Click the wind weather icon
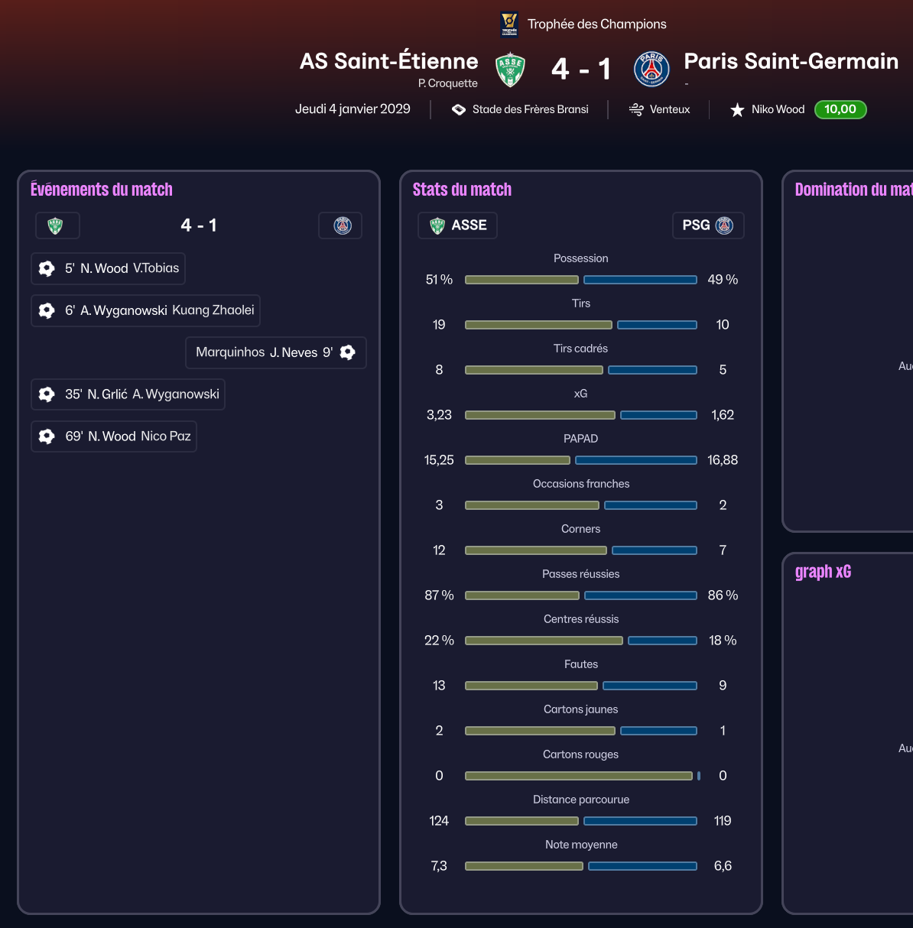The width and height of the screenshot is (913, 928). (636, 109)
